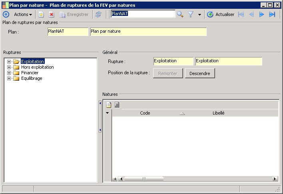The image size is (283, 194).
Task: Go to the next record arrow
Action: click(x=262, y=14)
